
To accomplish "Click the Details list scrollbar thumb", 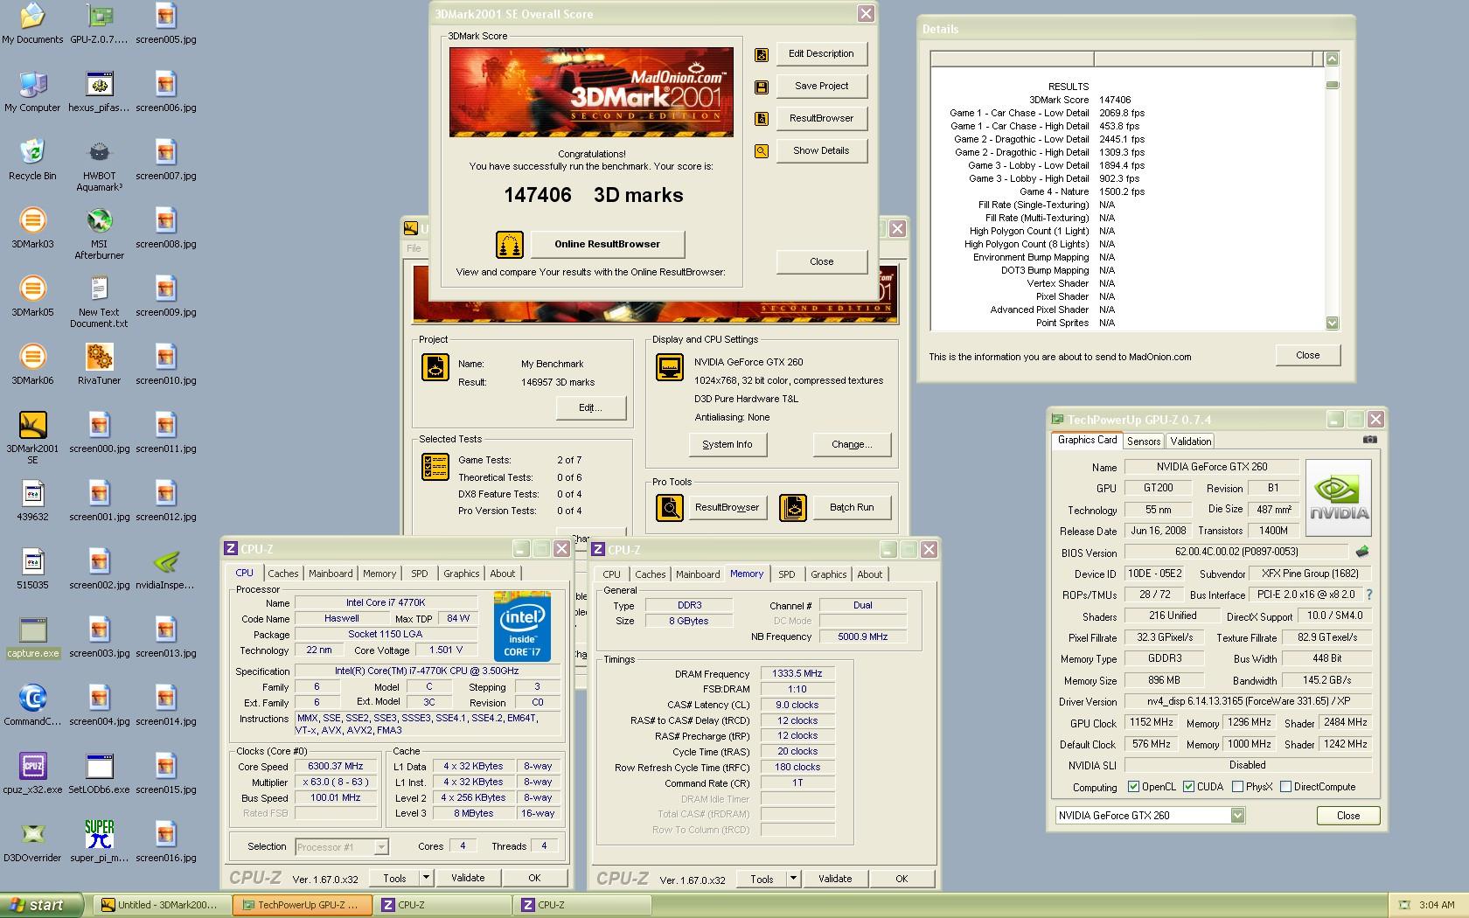I will 1332,85.
